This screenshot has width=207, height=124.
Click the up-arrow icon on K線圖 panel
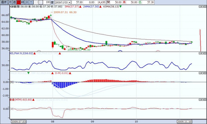pyautogui.click(x=203, y=7)
